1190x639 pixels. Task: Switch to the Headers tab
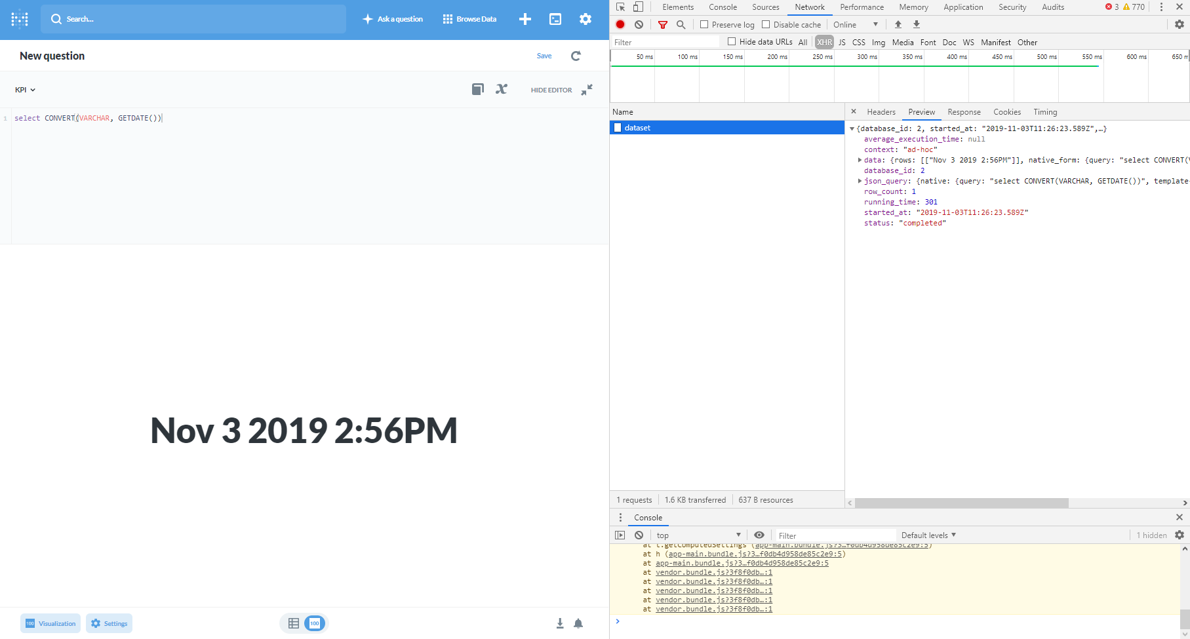tap(881, 112)
